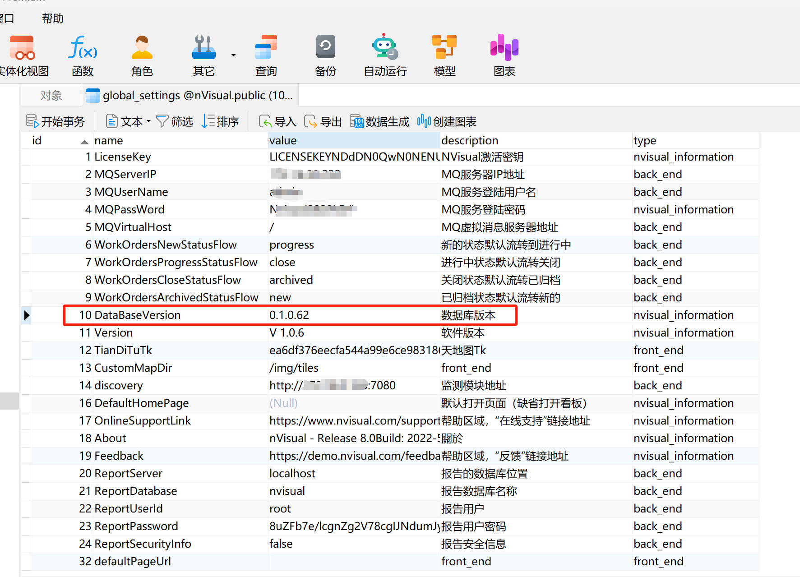Screen dimensions: 800x577
Task: Select the MQServerIP name cell
Action: pos(180,175)
